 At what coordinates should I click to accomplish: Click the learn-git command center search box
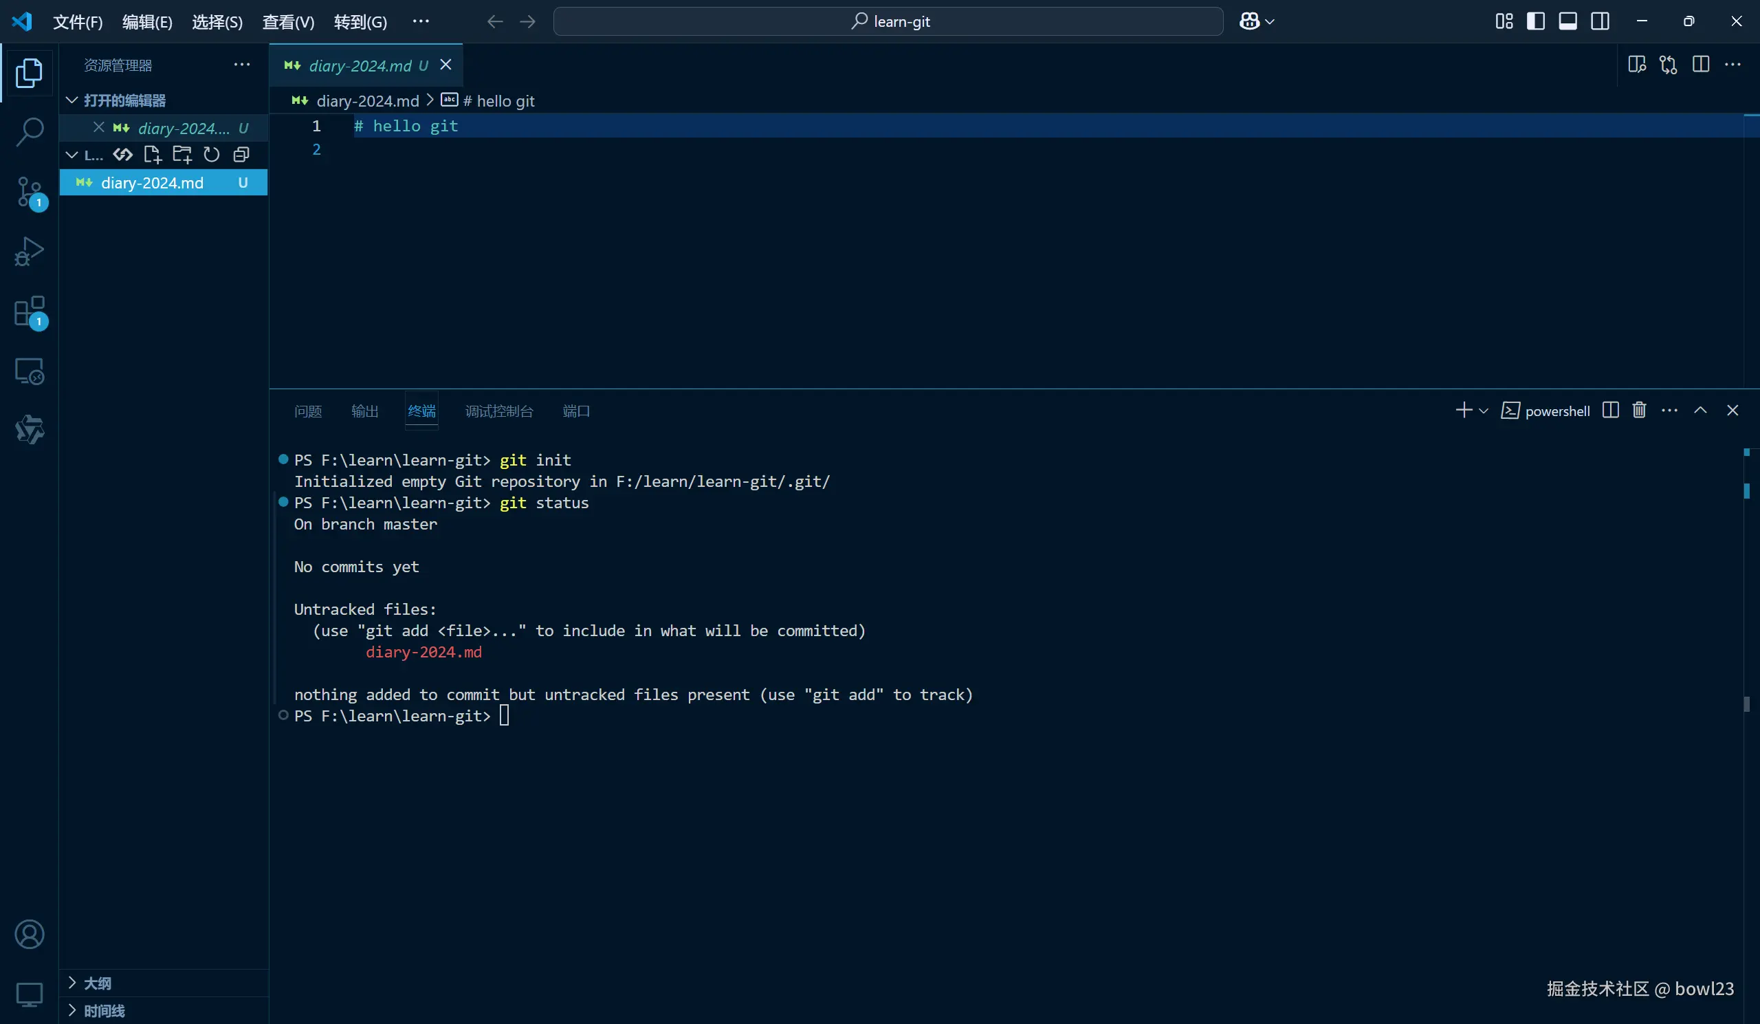coord(888,21)
